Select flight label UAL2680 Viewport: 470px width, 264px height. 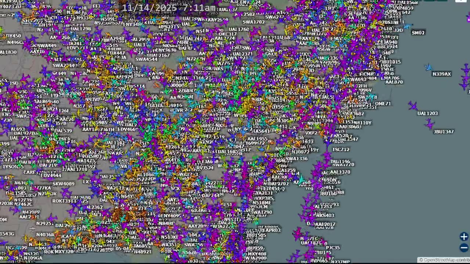80,198
